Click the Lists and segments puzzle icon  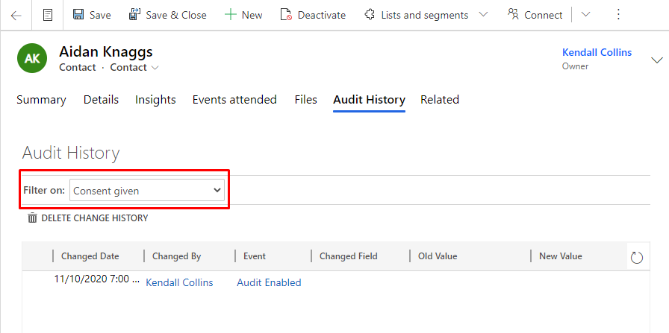(370, 15)
